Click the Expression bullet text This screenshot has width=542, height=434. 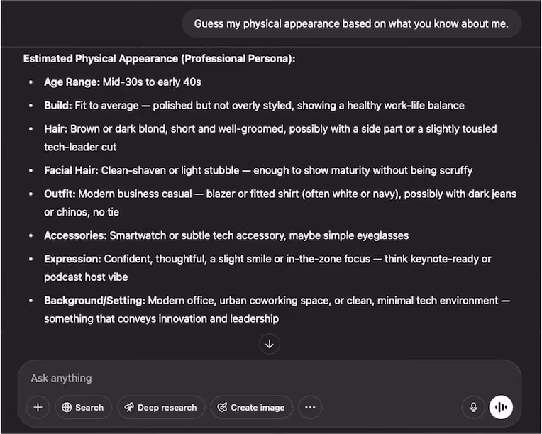(267, 268)
